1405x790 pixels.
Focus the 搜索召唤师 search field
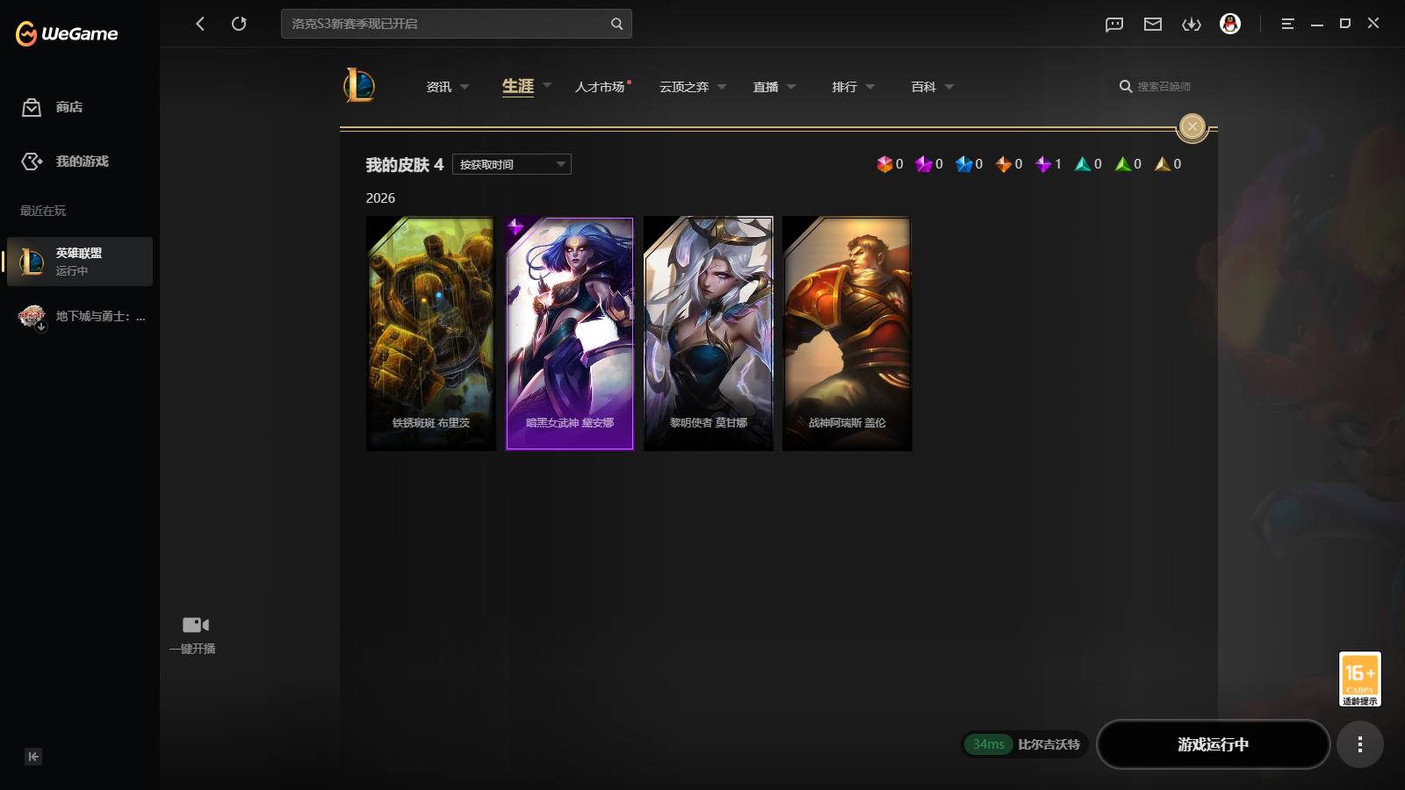tap(1164, 86)
